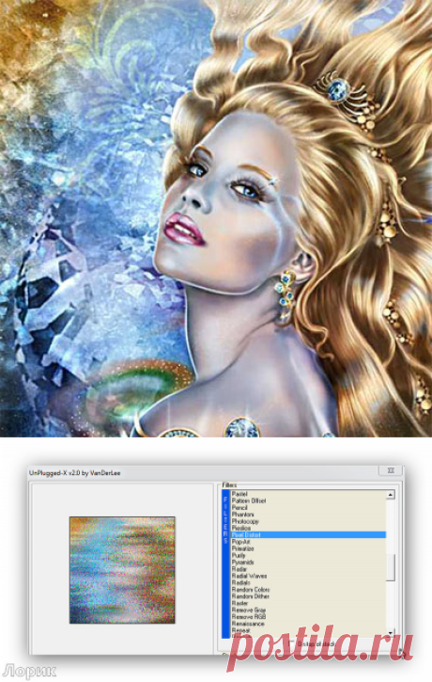The height and width of the screenshot is (682, 432).
Task: Select the Purify filter
Action: (x=239, y=555)
